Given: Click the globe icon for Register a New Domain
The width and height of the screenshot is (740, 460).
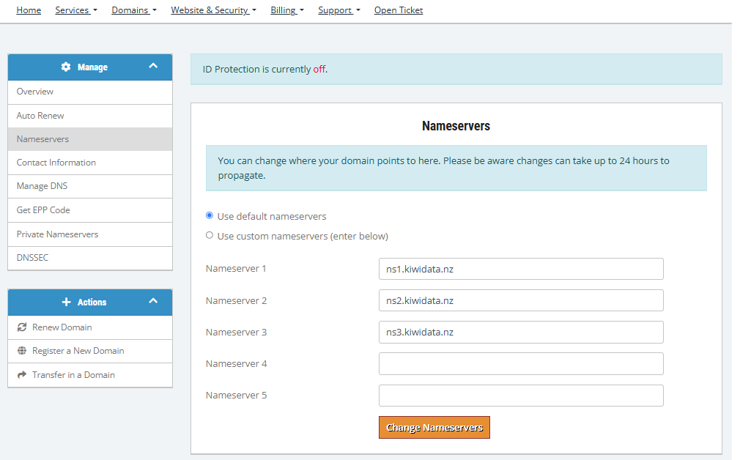Looking at the screenshot, I should point(22,351).
